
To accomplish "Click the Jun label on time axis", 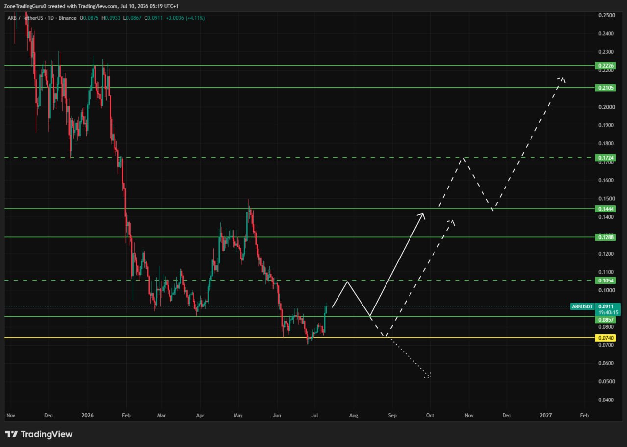I will coord(277,415).
